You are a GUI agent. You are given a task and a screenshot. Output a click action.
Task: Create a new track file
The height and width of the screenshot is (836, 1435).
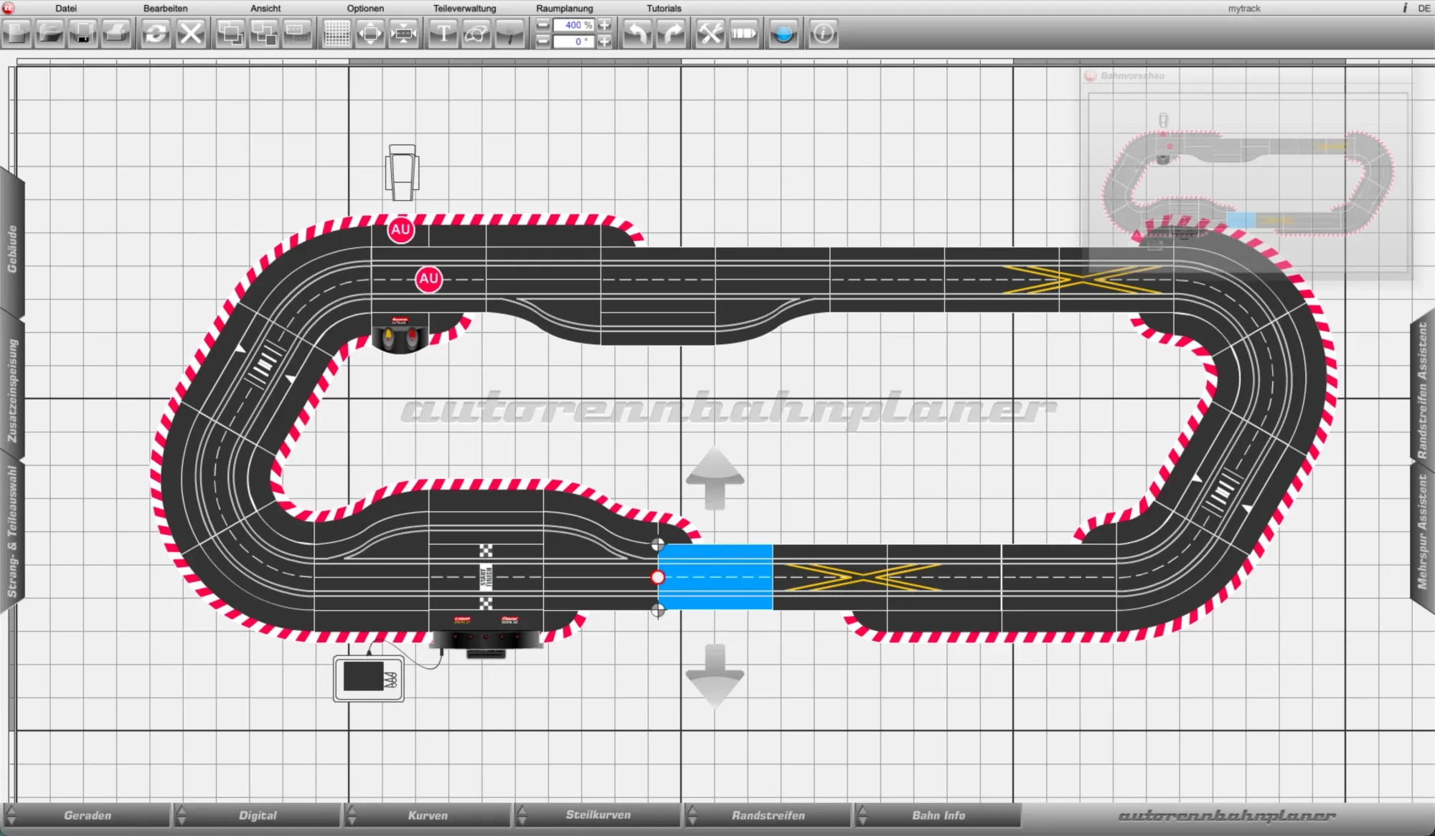(17, 34)
